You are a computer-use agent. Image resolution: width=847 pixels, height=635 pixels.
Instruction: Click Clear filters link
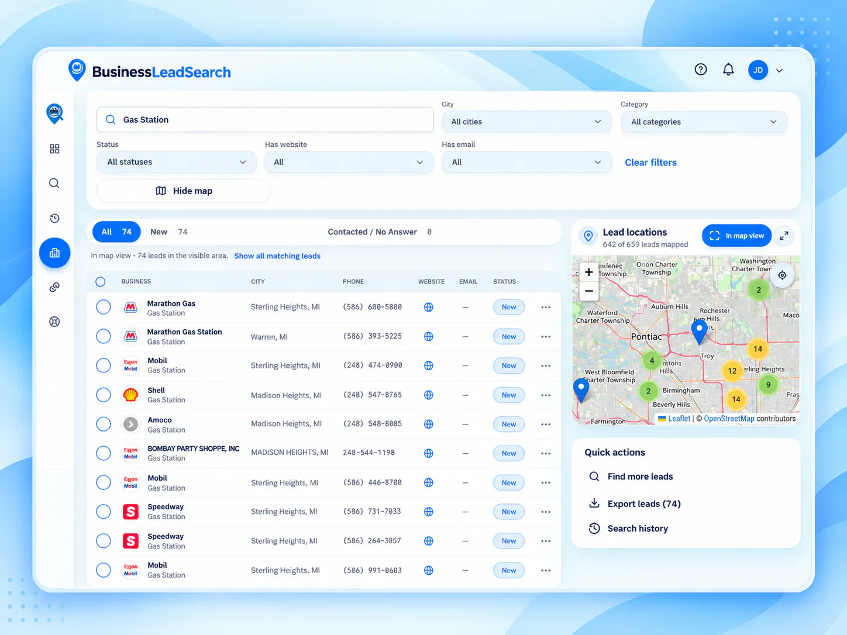click(x=650, y=163)
